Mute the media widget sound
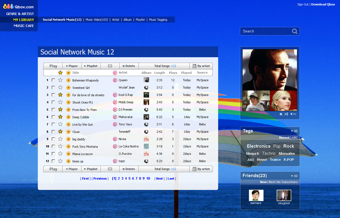 point(293,114)
